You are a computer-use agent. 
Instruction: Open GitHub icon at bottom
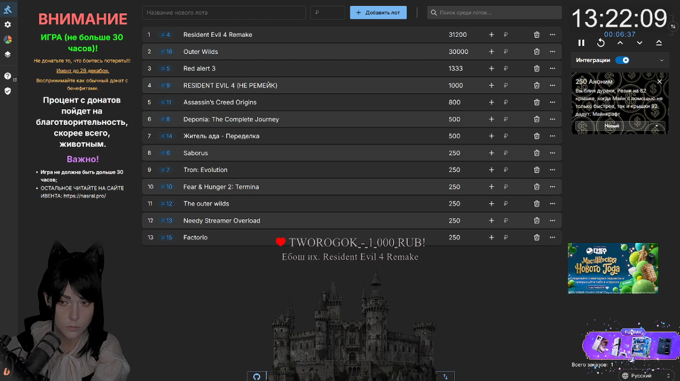click(257, 376)
